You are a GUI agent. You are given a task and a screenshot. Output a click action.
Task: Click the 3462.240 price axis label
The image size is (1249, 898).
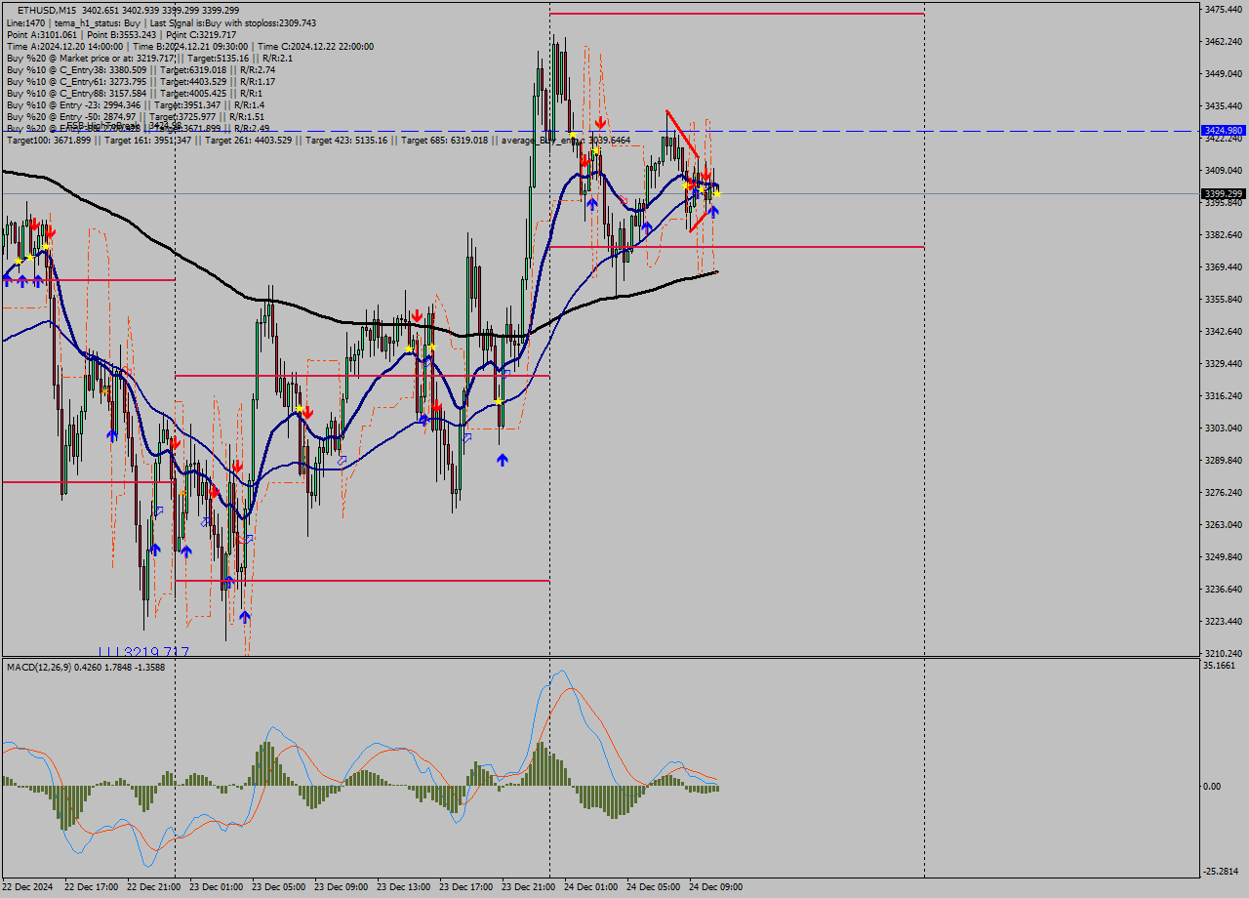click(x=1224, y=41)
